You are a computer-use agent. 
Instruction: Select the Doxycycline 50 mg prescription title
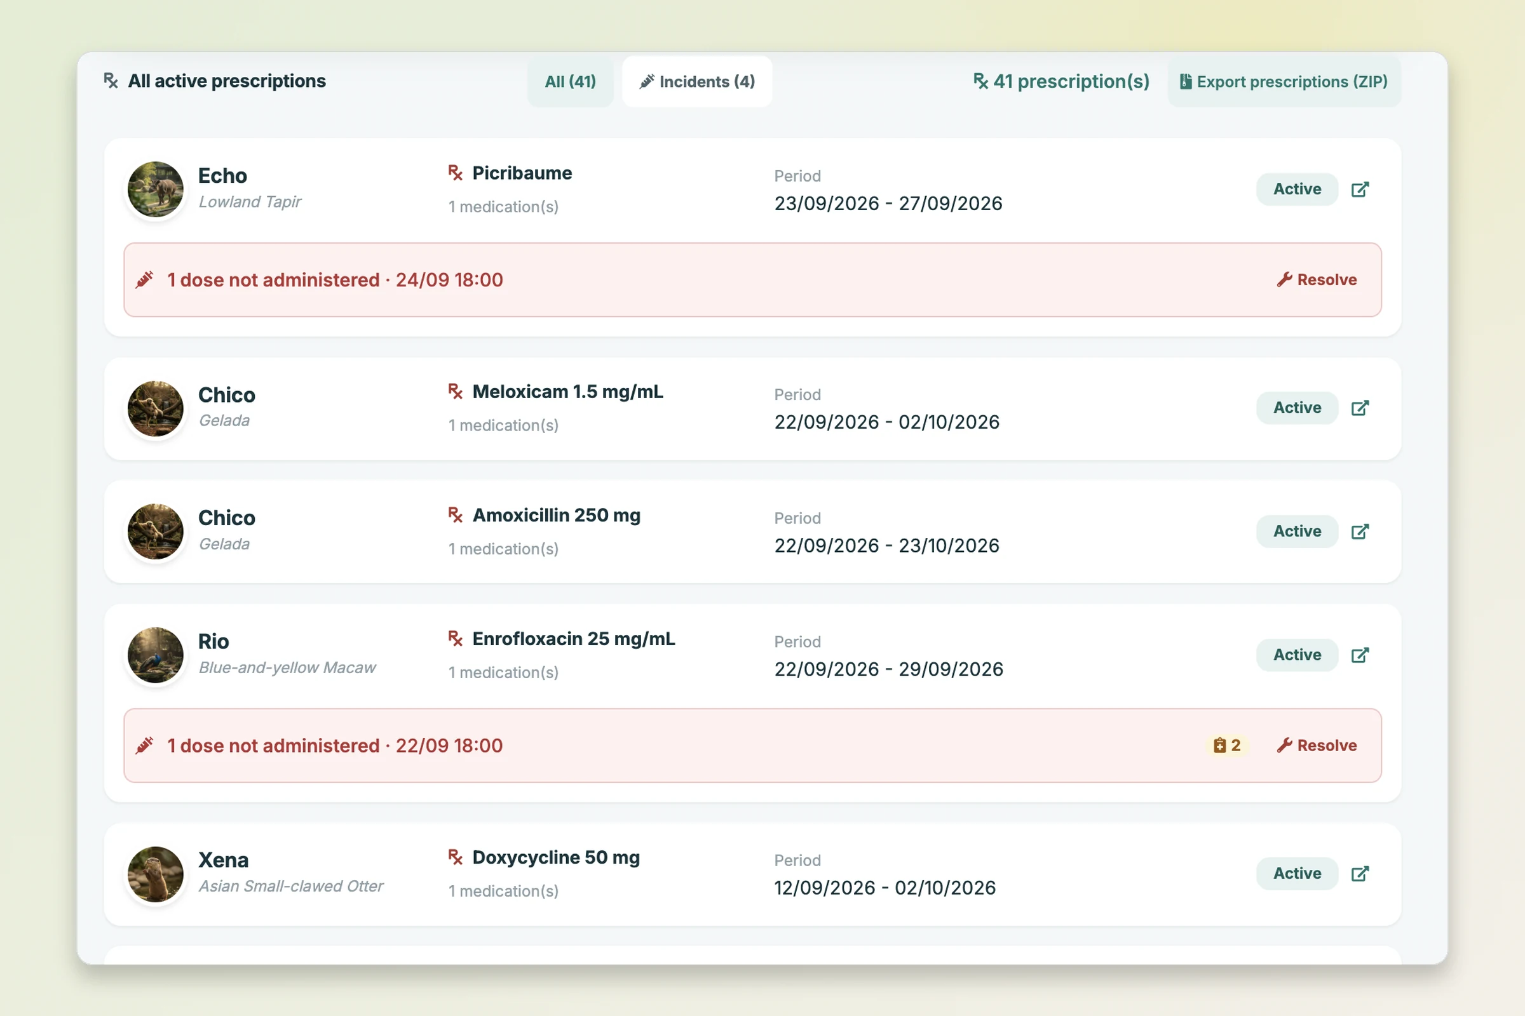click(555, 857)
